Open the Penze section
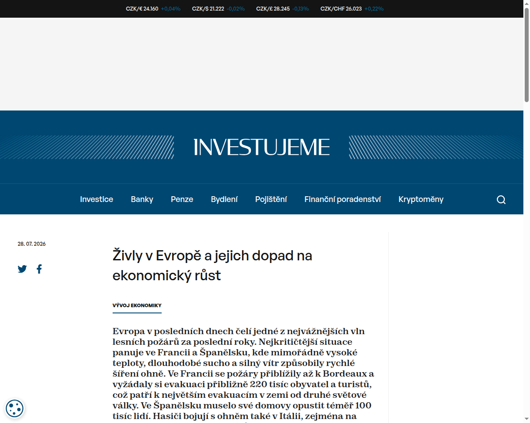The width and height of the screenshot is (530, 423). click(182, 199)
